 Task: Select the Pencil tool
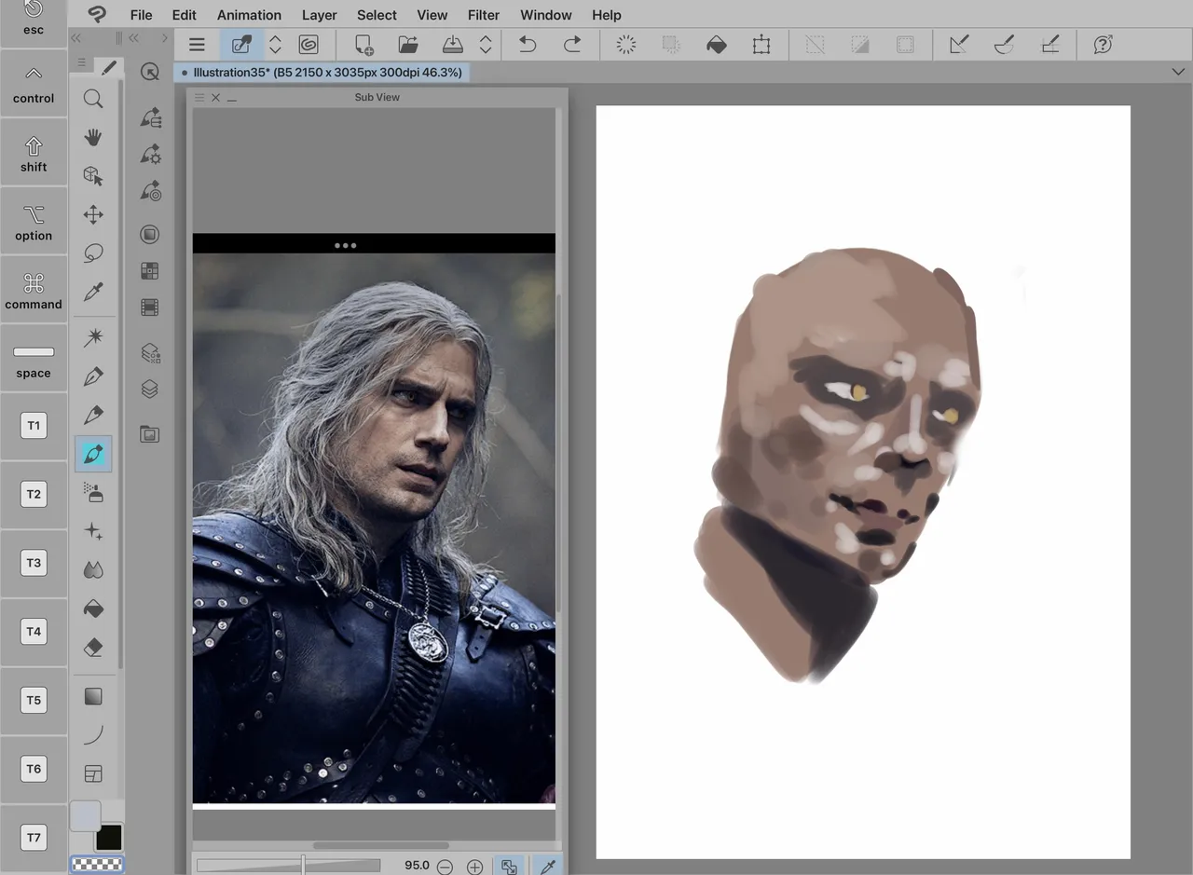click(x=93, y=415)
